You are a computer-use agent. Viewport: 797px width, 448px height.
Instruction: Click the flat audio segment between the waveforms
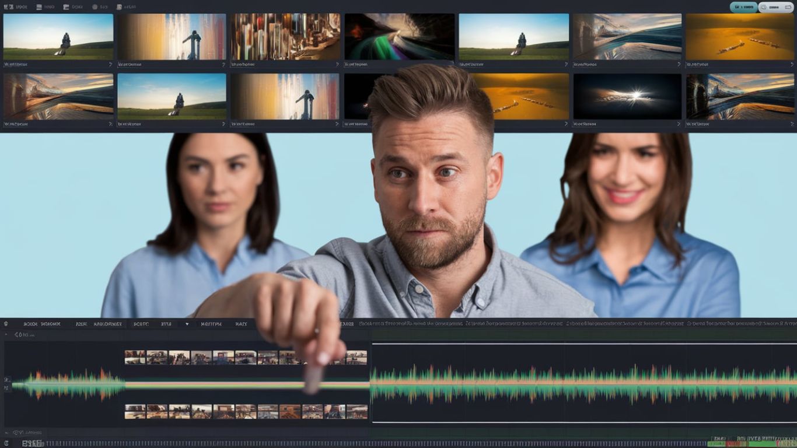(x=247, y=385)
